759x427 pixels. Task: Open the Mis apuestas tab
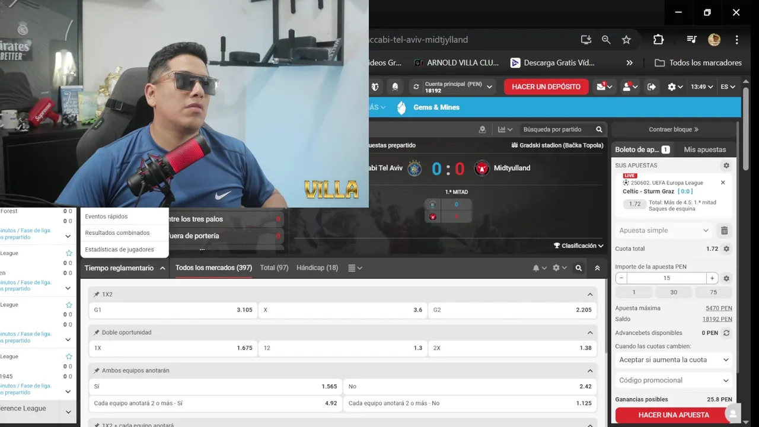pyautogui.click(x=704, y=149)
